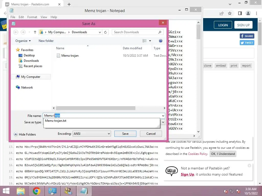Share paste on Facebook with SHARE

pos(247,36)
